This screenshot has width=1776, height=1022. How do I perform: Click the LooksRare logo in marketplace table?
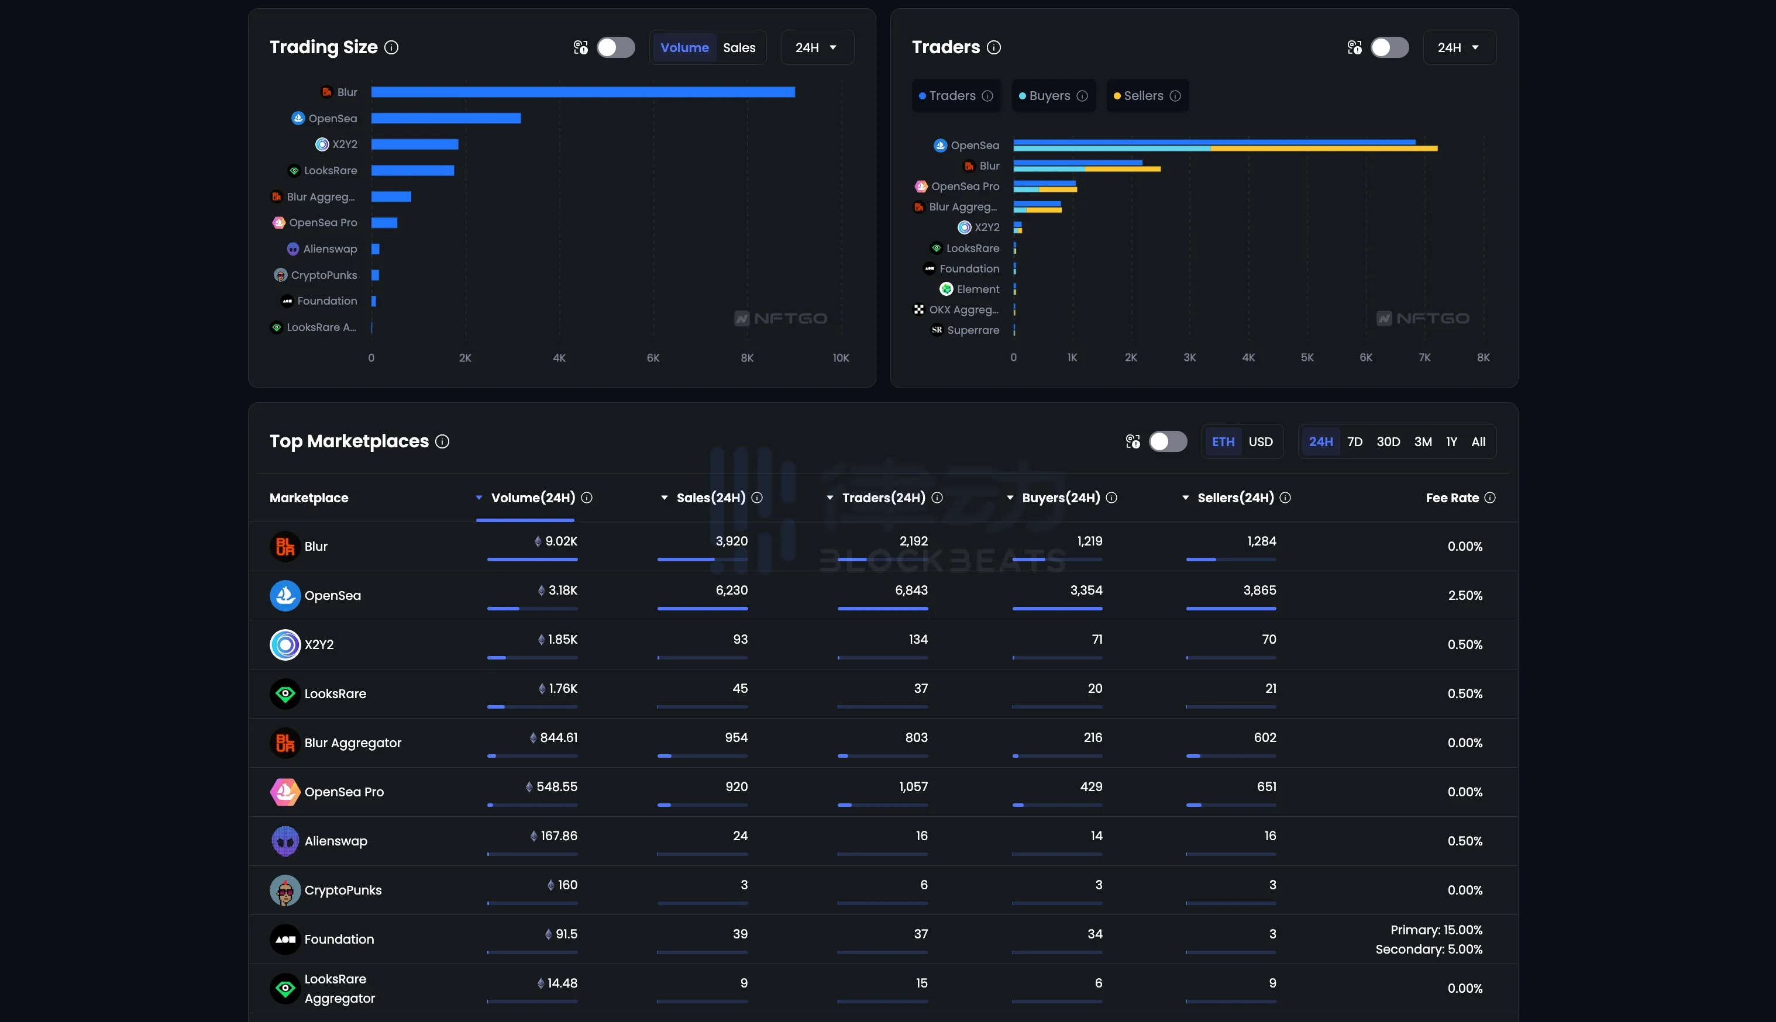285,693
